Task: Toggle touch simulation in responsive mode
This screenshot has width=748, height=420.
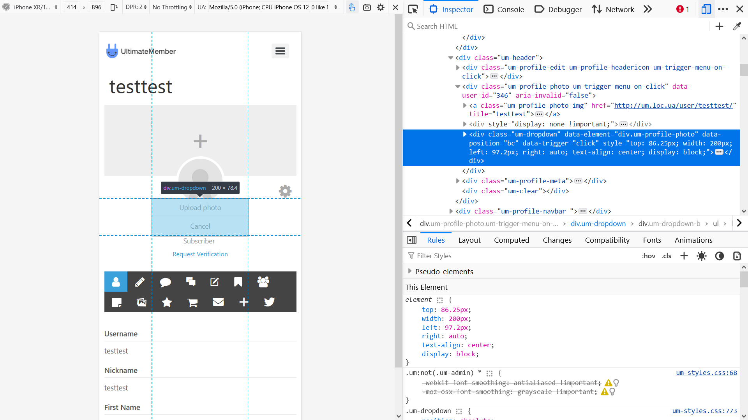Action: point(352,7)
